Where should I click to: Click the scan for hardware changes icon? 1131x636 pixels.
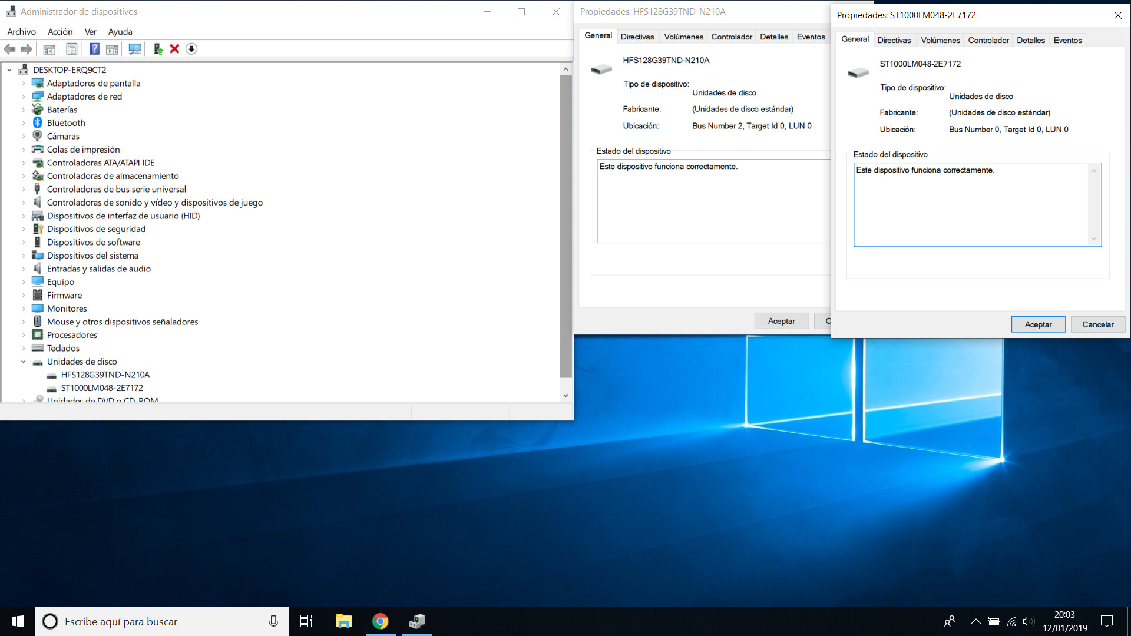pyautogui.click(x=134, y=49)
